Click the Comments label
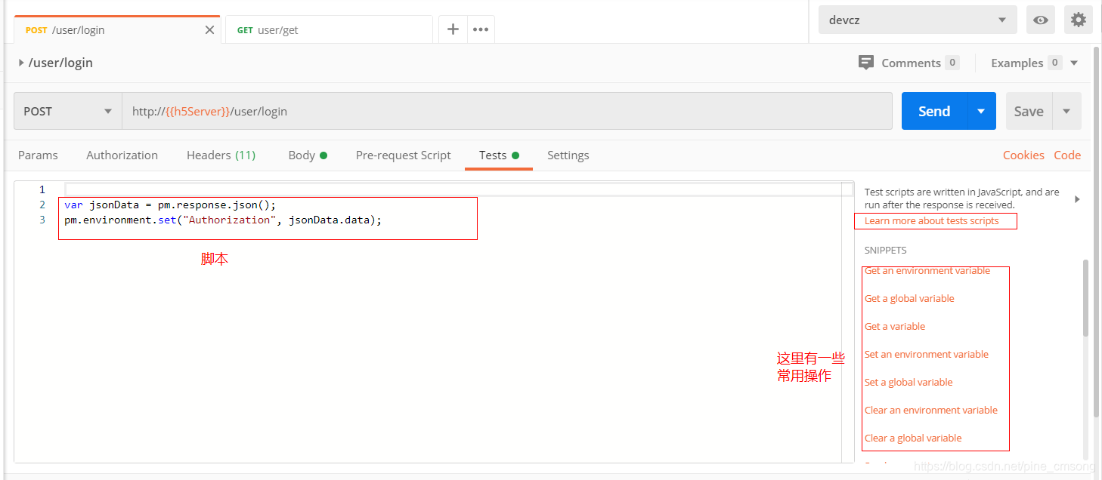This screenshot has height=480, width=1102. [911, 63]
